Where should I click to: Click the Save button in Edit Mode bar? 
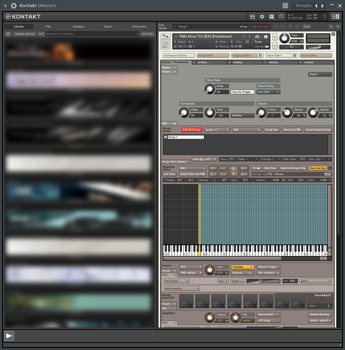pos(307,26)
